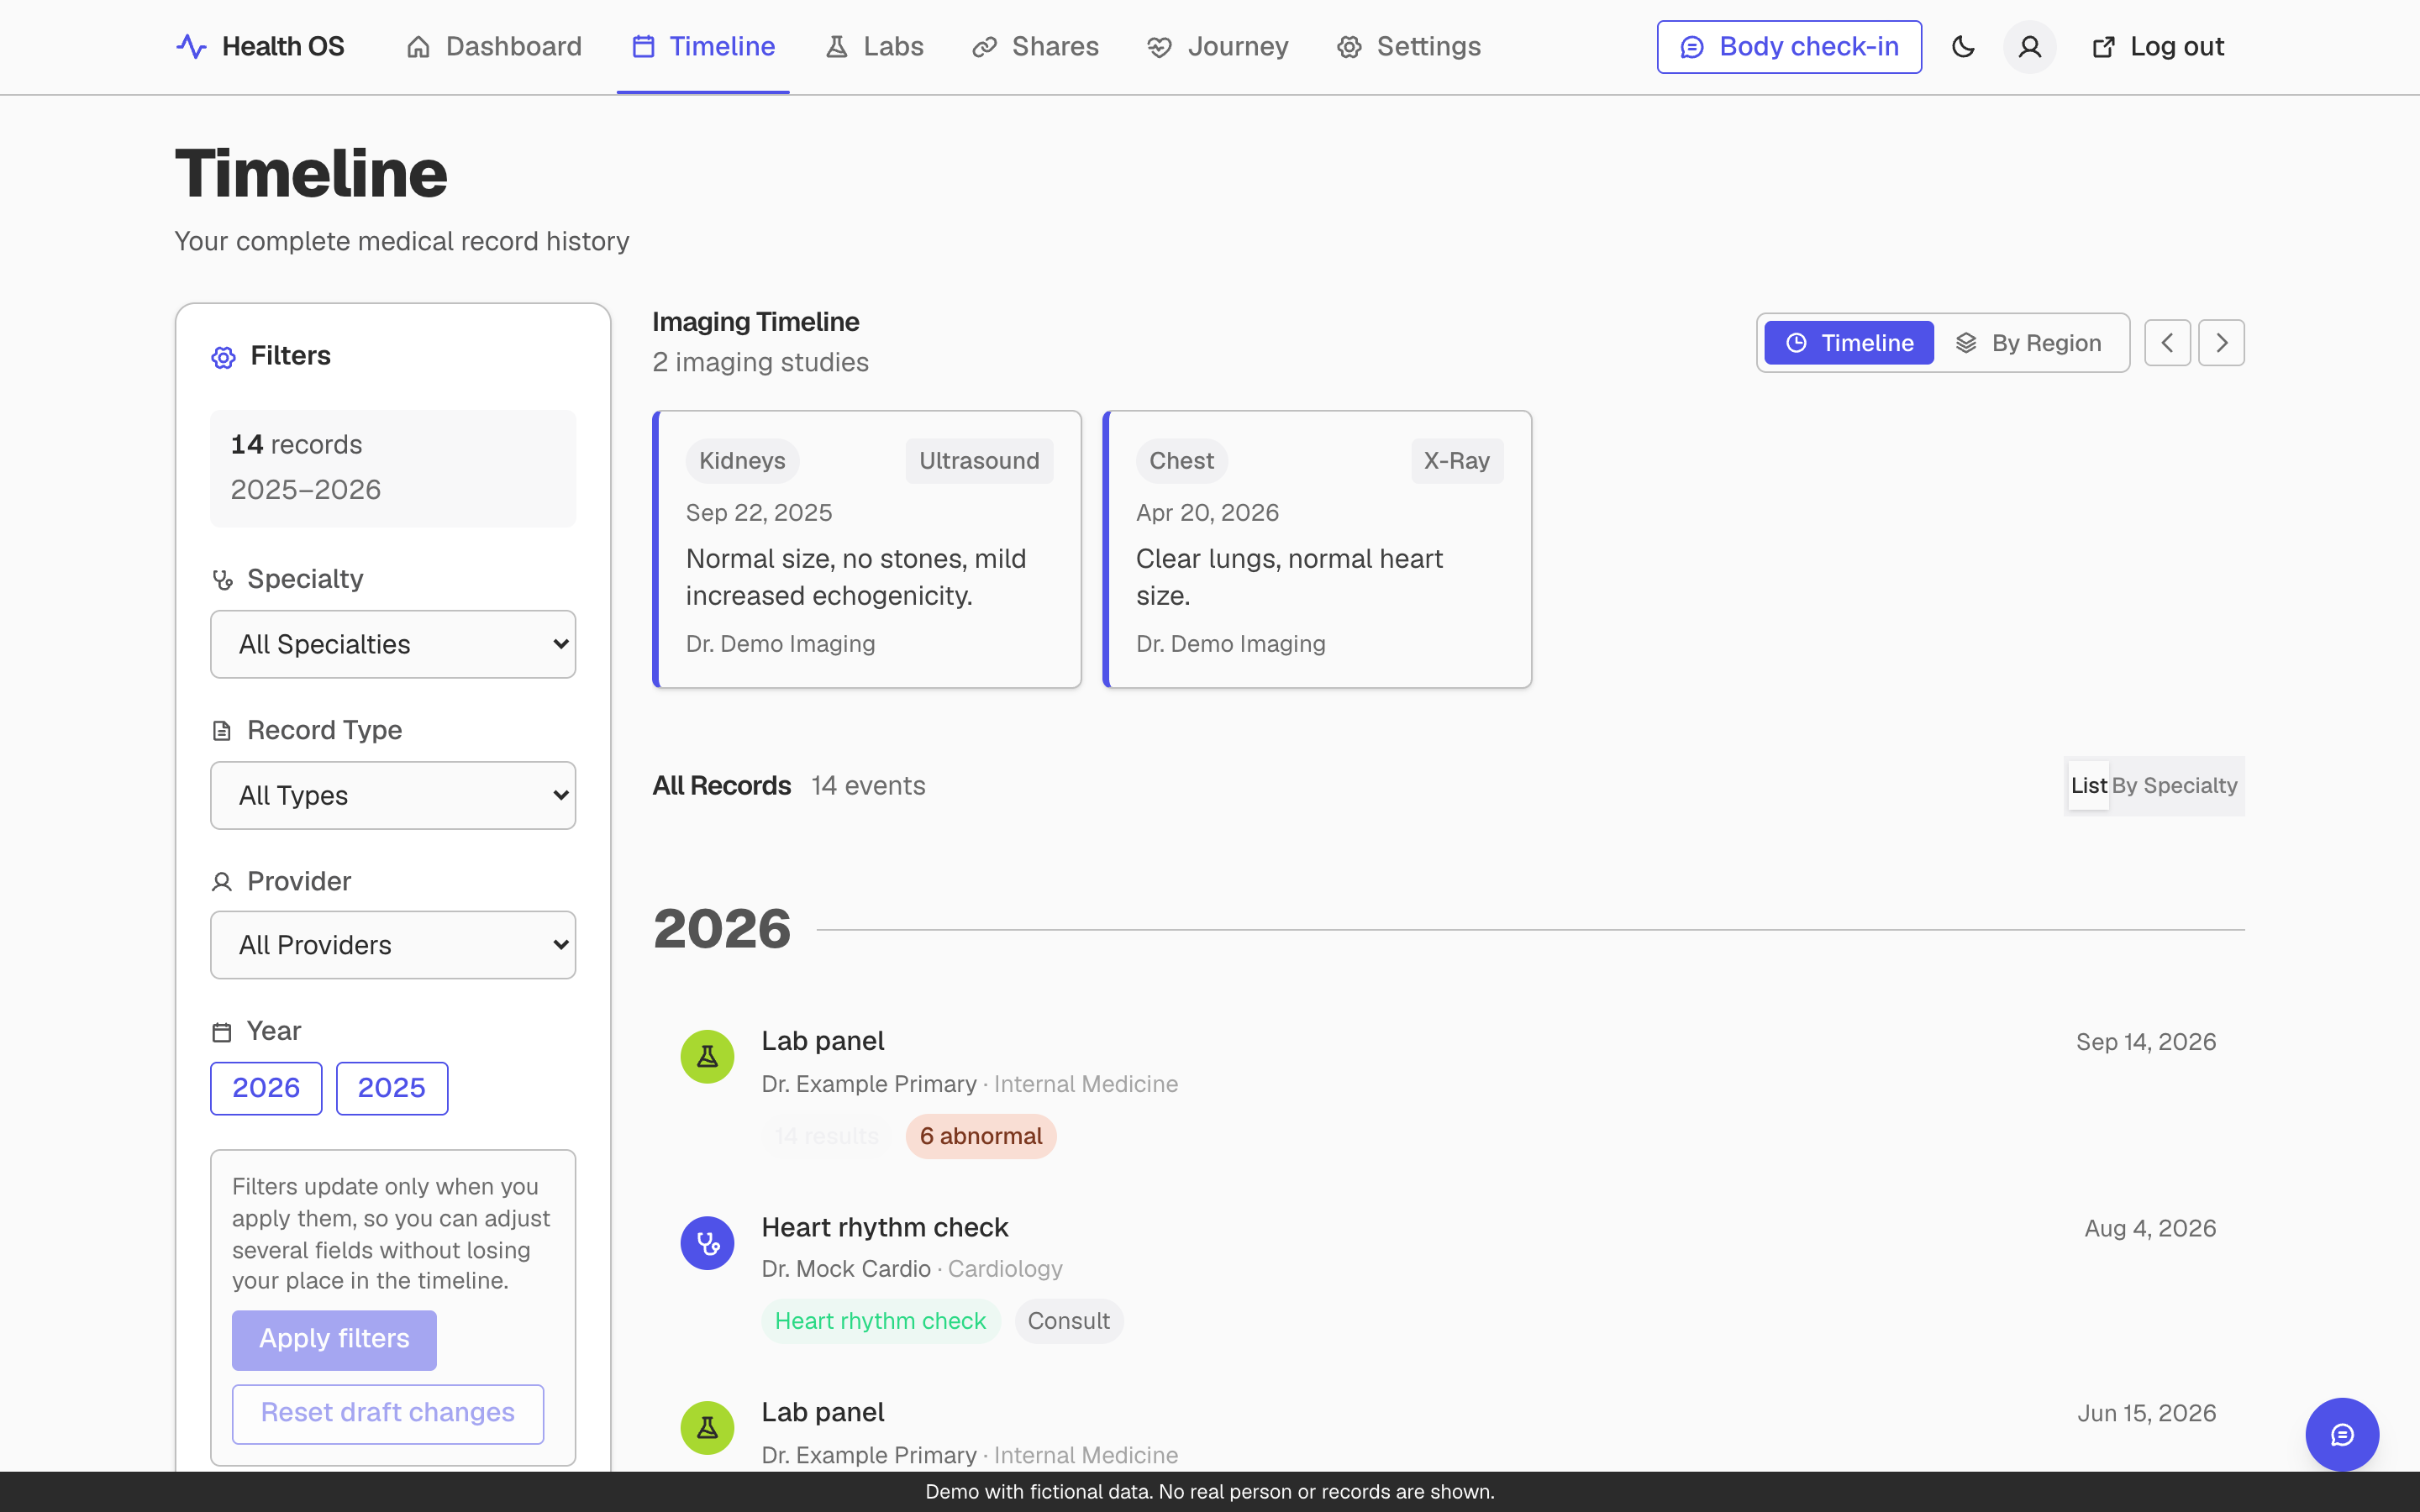2420x1512 pixels.
Task: Open the Journey tab
Action: 1218,47
